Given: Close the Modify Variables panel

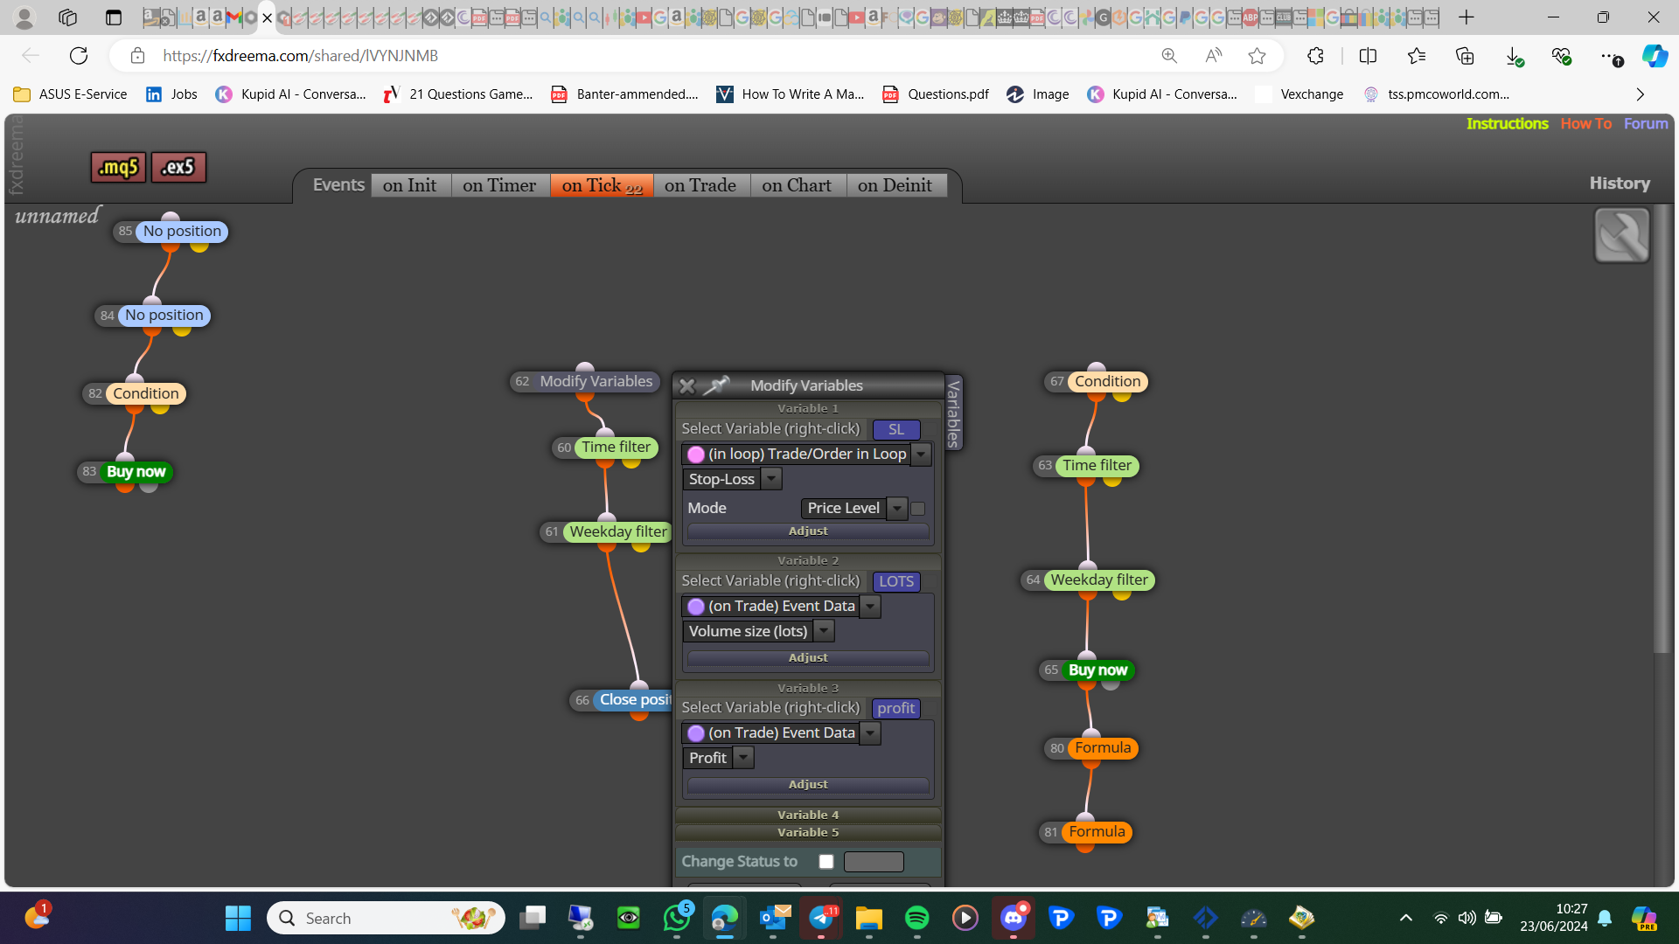Looking at the screenshot, I should point(687,385).
